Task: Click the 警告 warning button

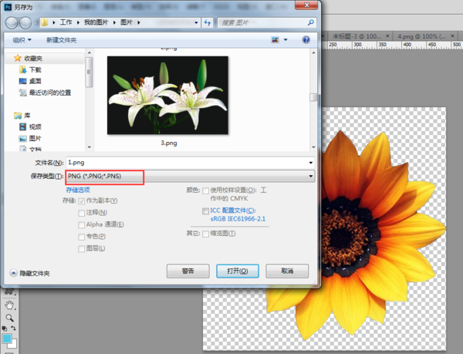Action: tap(188, 271)
